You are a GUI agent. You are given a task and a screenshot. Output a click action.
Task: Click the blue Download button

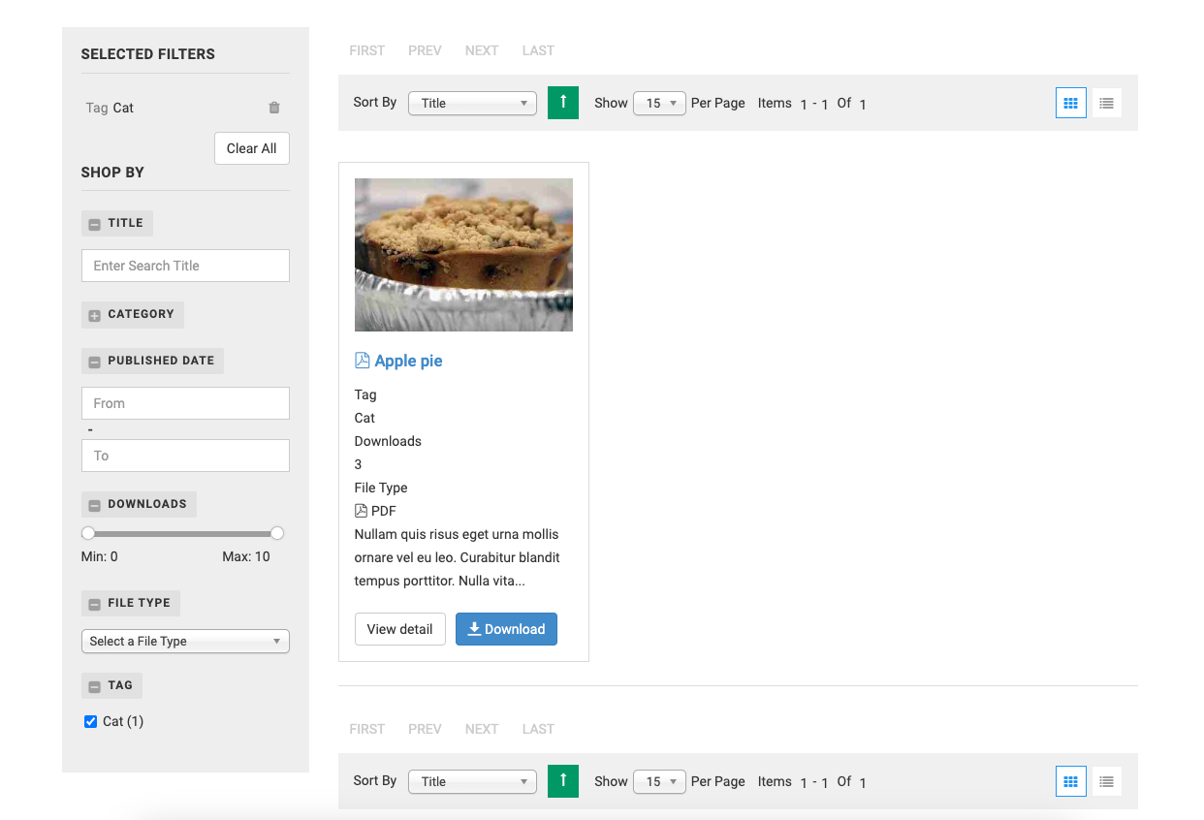pyautogui.click(x=506, y=629)
